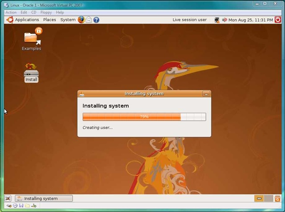Maximize the Virtual PC window
The height and width of the screenshot is (212, 285).
pos(265,4)
